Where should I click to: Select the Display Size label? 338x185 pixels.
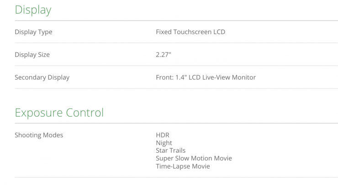pos(32,55)
